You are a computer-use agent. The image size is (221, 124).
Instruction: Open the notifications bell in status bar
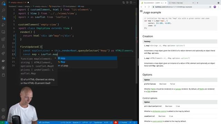pyautogui.click(x=135, y=123)
